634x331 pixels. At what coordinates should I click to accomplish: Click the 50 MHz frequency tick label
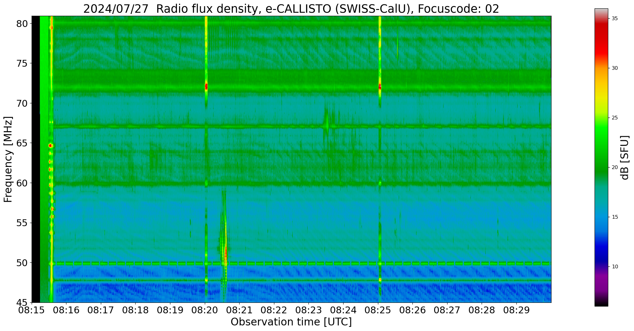[22, 263]
